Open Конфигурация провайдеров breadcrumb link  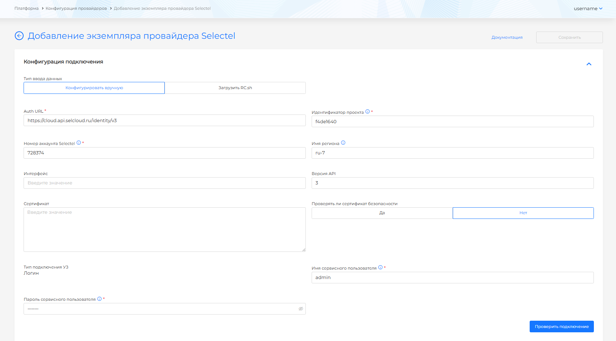click(76, 8)
